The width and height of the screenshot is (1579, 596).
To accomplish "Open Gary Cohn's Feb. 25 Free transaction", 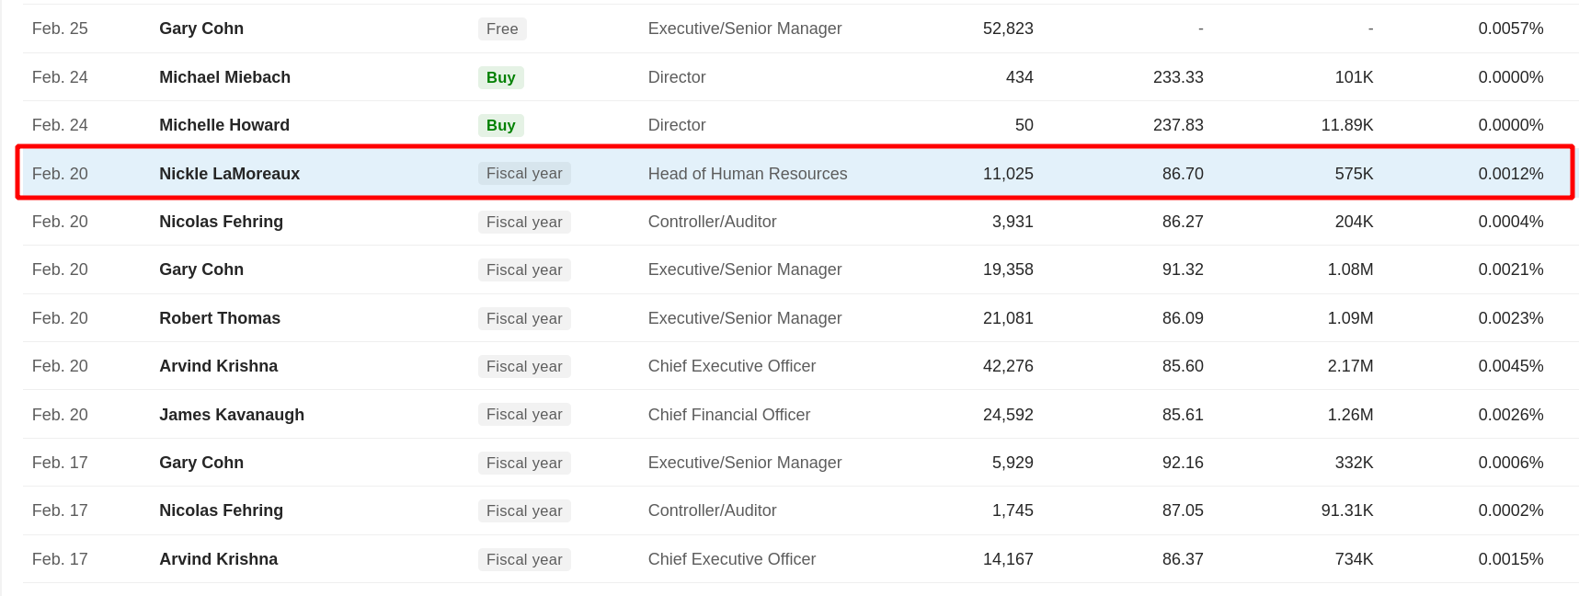I will pos(800,29).
